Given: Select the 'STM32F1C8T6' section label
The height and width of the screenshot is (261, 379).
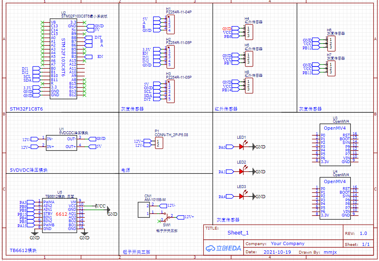Looking at the screenshot, I should tap(27, 109).
